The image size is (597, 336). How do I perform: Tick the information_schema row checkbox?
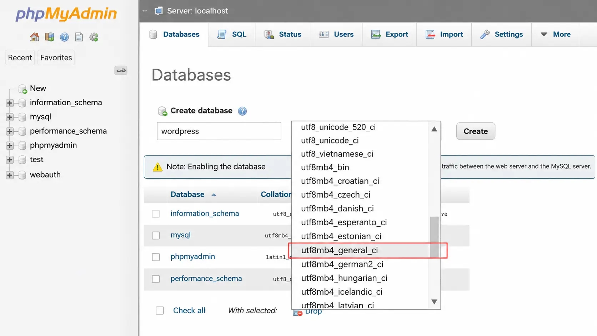156,214
